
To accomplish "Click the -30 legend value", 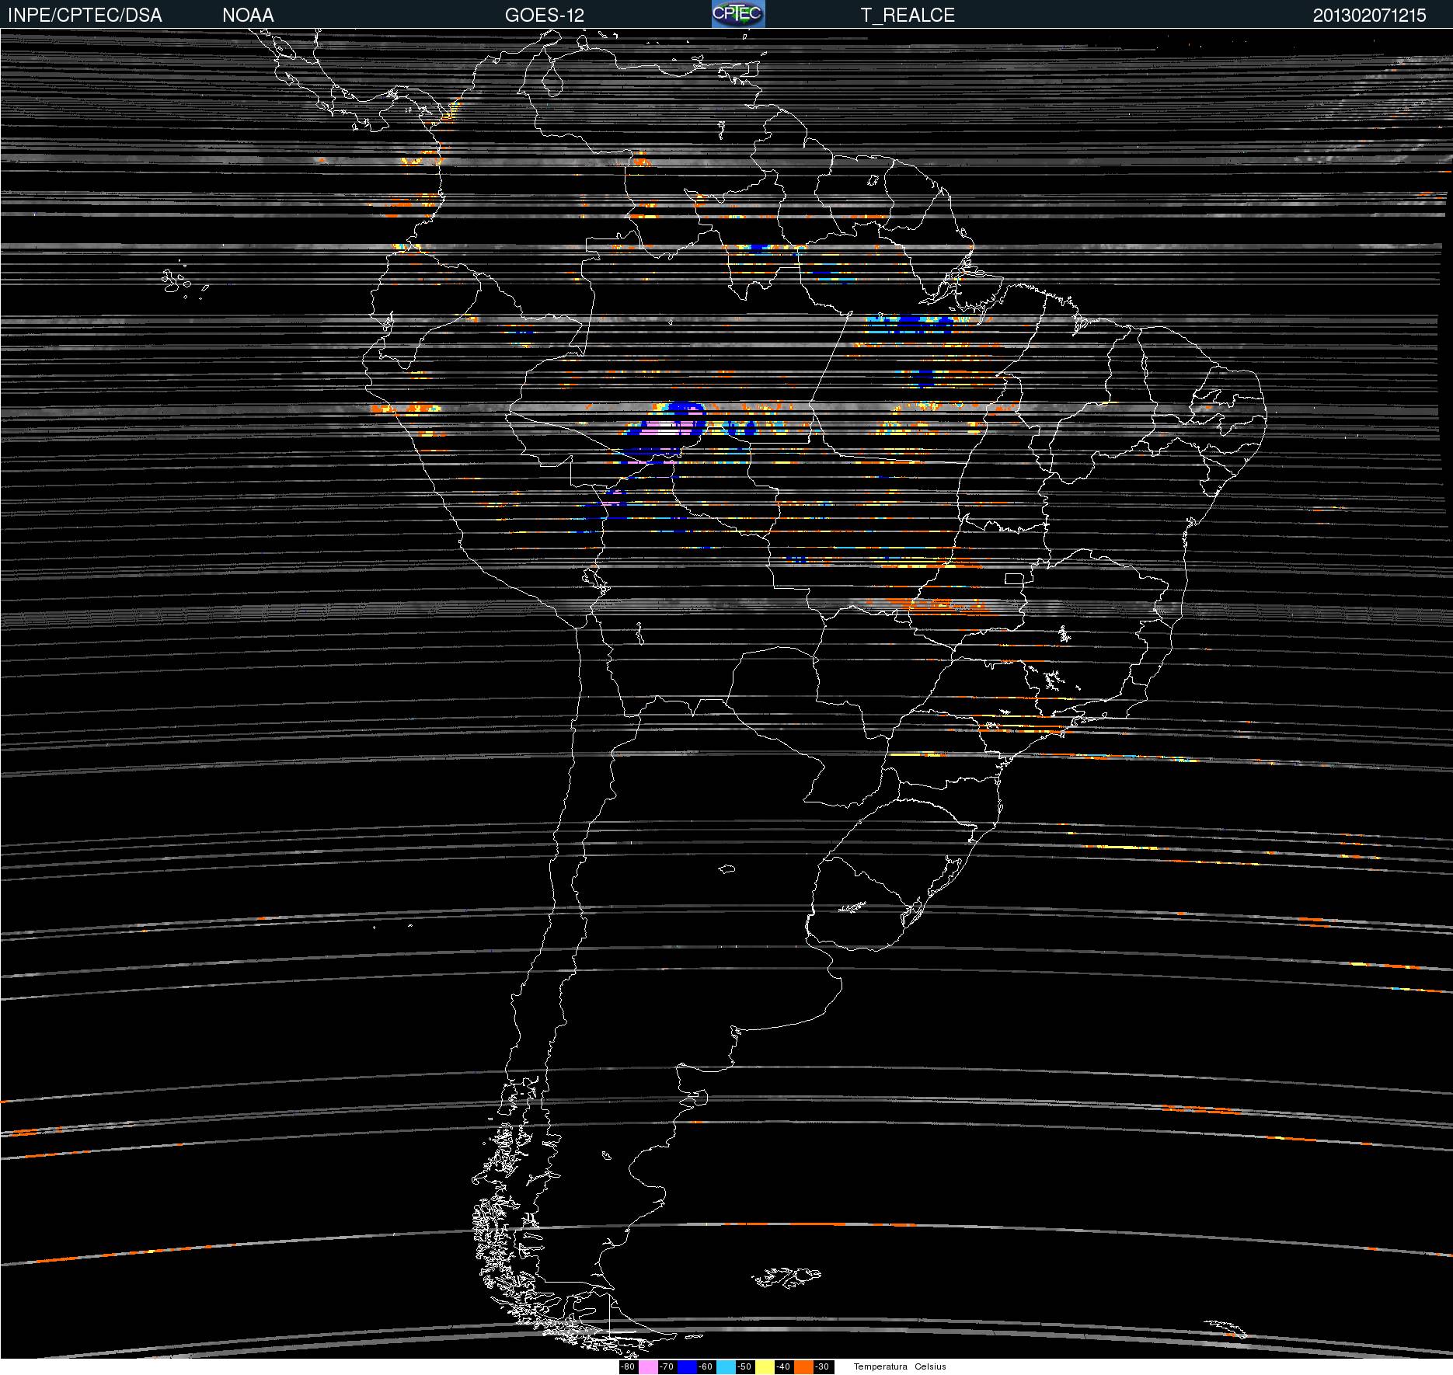I will coord(822,1366).
